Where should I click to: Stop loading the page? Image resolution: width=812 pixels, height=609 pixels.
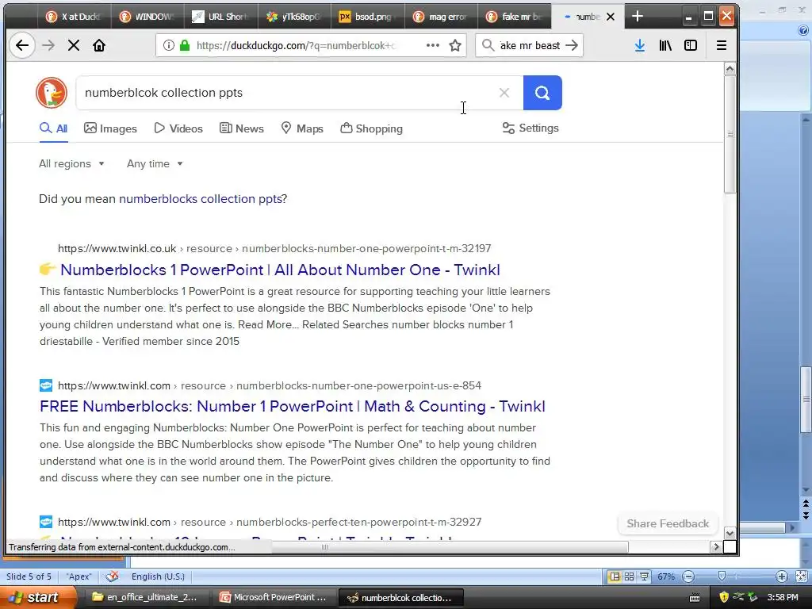74,45
